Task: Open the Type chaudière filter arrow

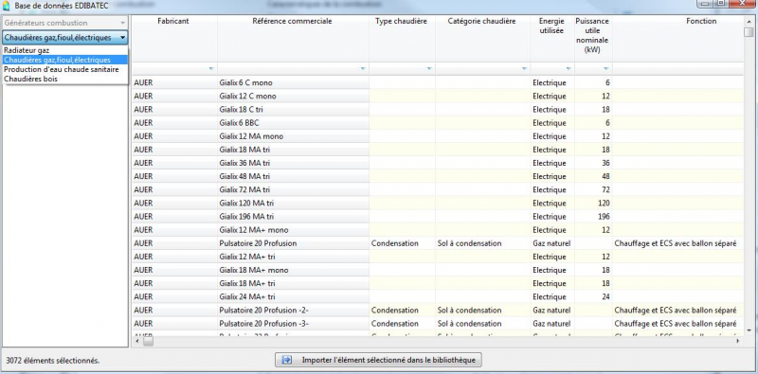Action: (429, 69)
